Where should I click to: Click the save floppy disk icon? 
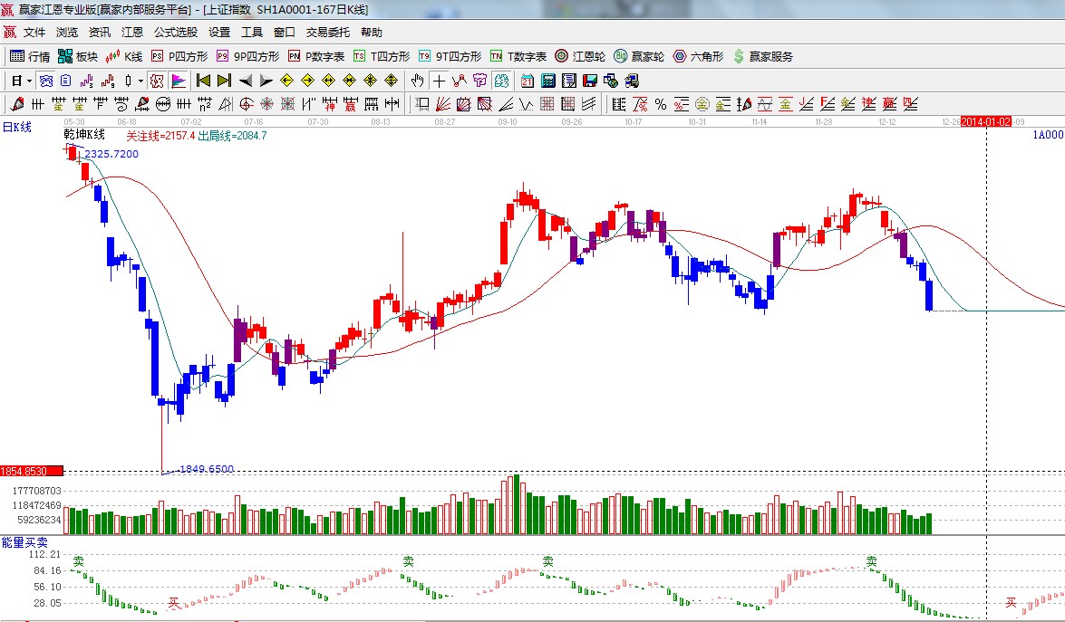click(x=590, y=81)
